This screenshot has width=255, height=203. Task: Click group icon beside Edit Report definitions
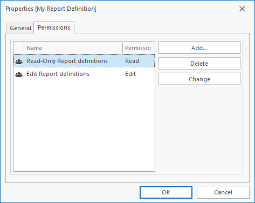[x=19, y=74]
